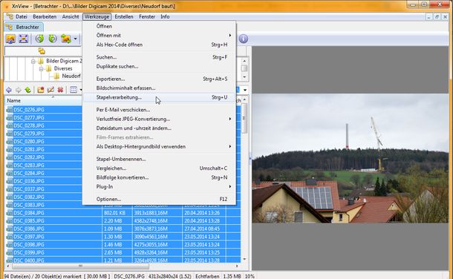Open the Datei menu
The height and width of the screenshot is (279, 453).
point(22,16)
